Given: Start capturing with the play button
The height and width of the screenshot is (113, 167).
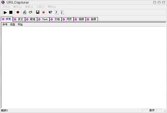Looking at the screenshot, I should point(5,13).
